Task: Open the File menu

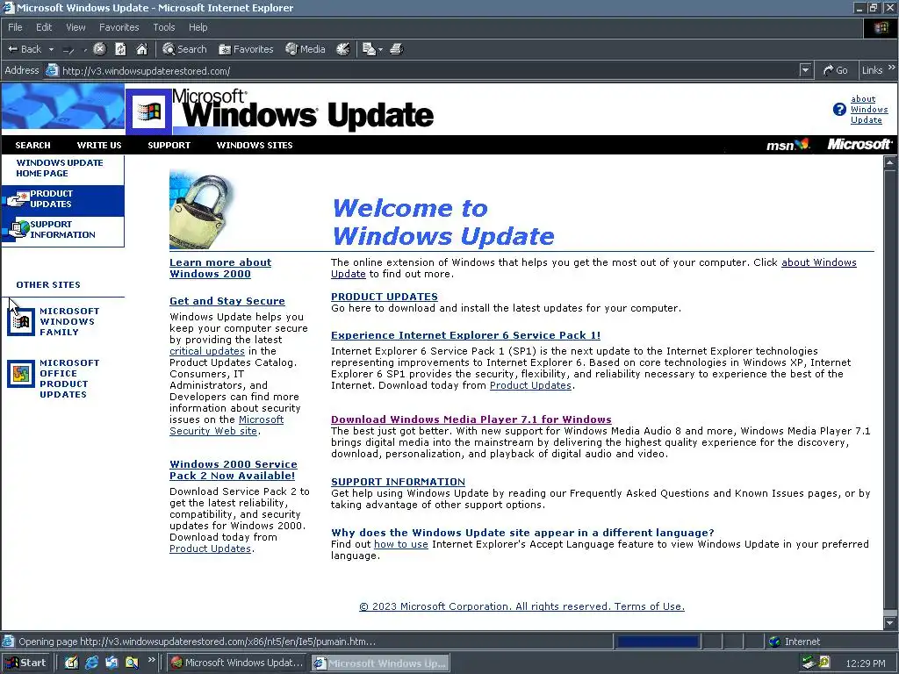Action: pos(15,27)
